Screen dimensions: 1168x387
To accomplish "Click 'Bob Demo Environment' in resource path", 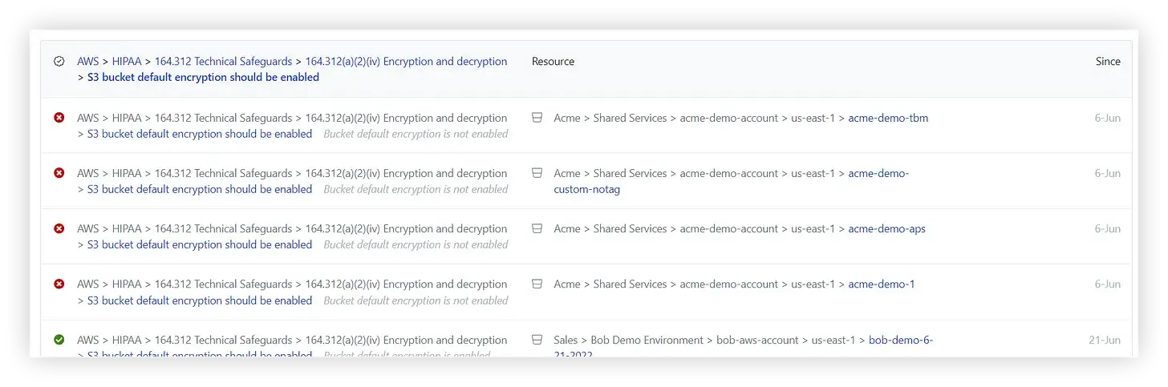I will pyautogui.click(x=647, y=340).
